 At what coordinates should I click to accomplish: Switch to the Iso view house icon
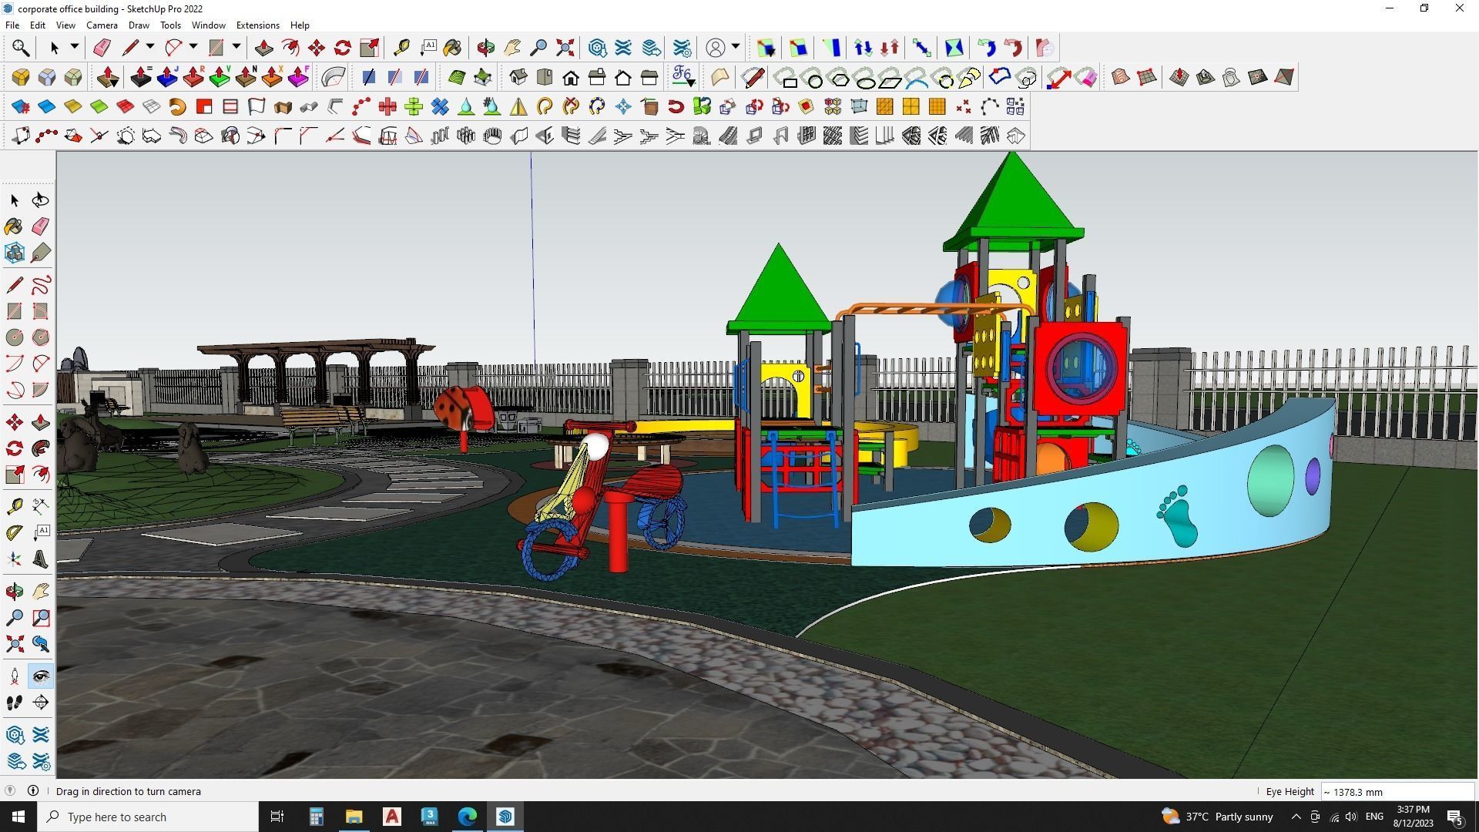[518, 77]
